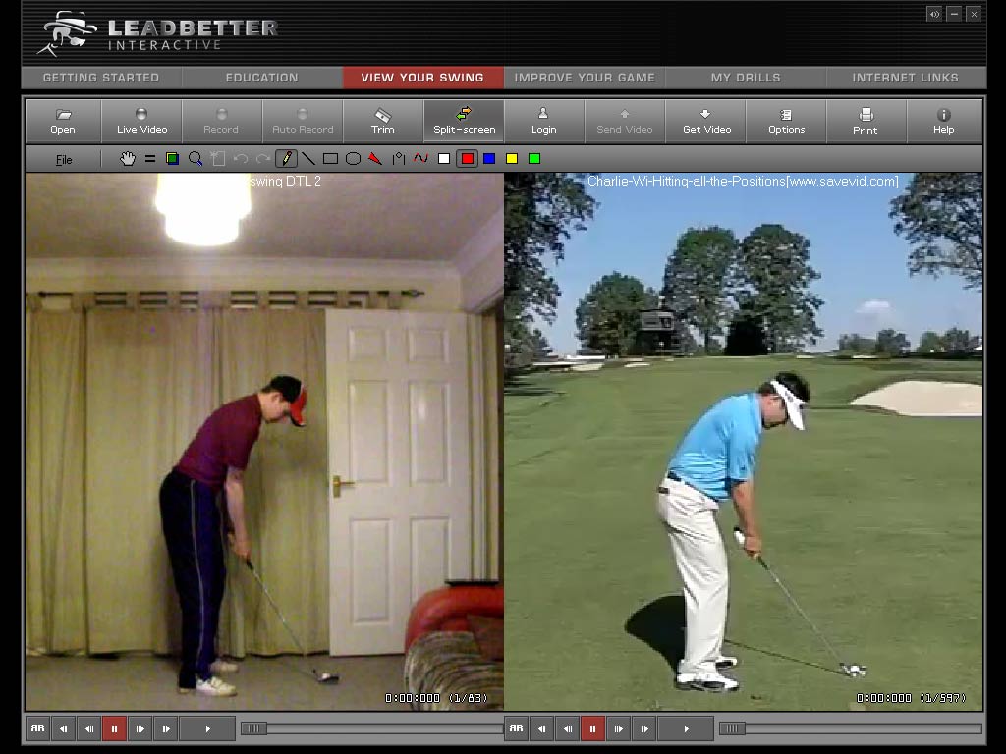Switch to the Improve Your Game tab
The height and width of the screenshot is (754, 1006).
click(x=585, y=78)
